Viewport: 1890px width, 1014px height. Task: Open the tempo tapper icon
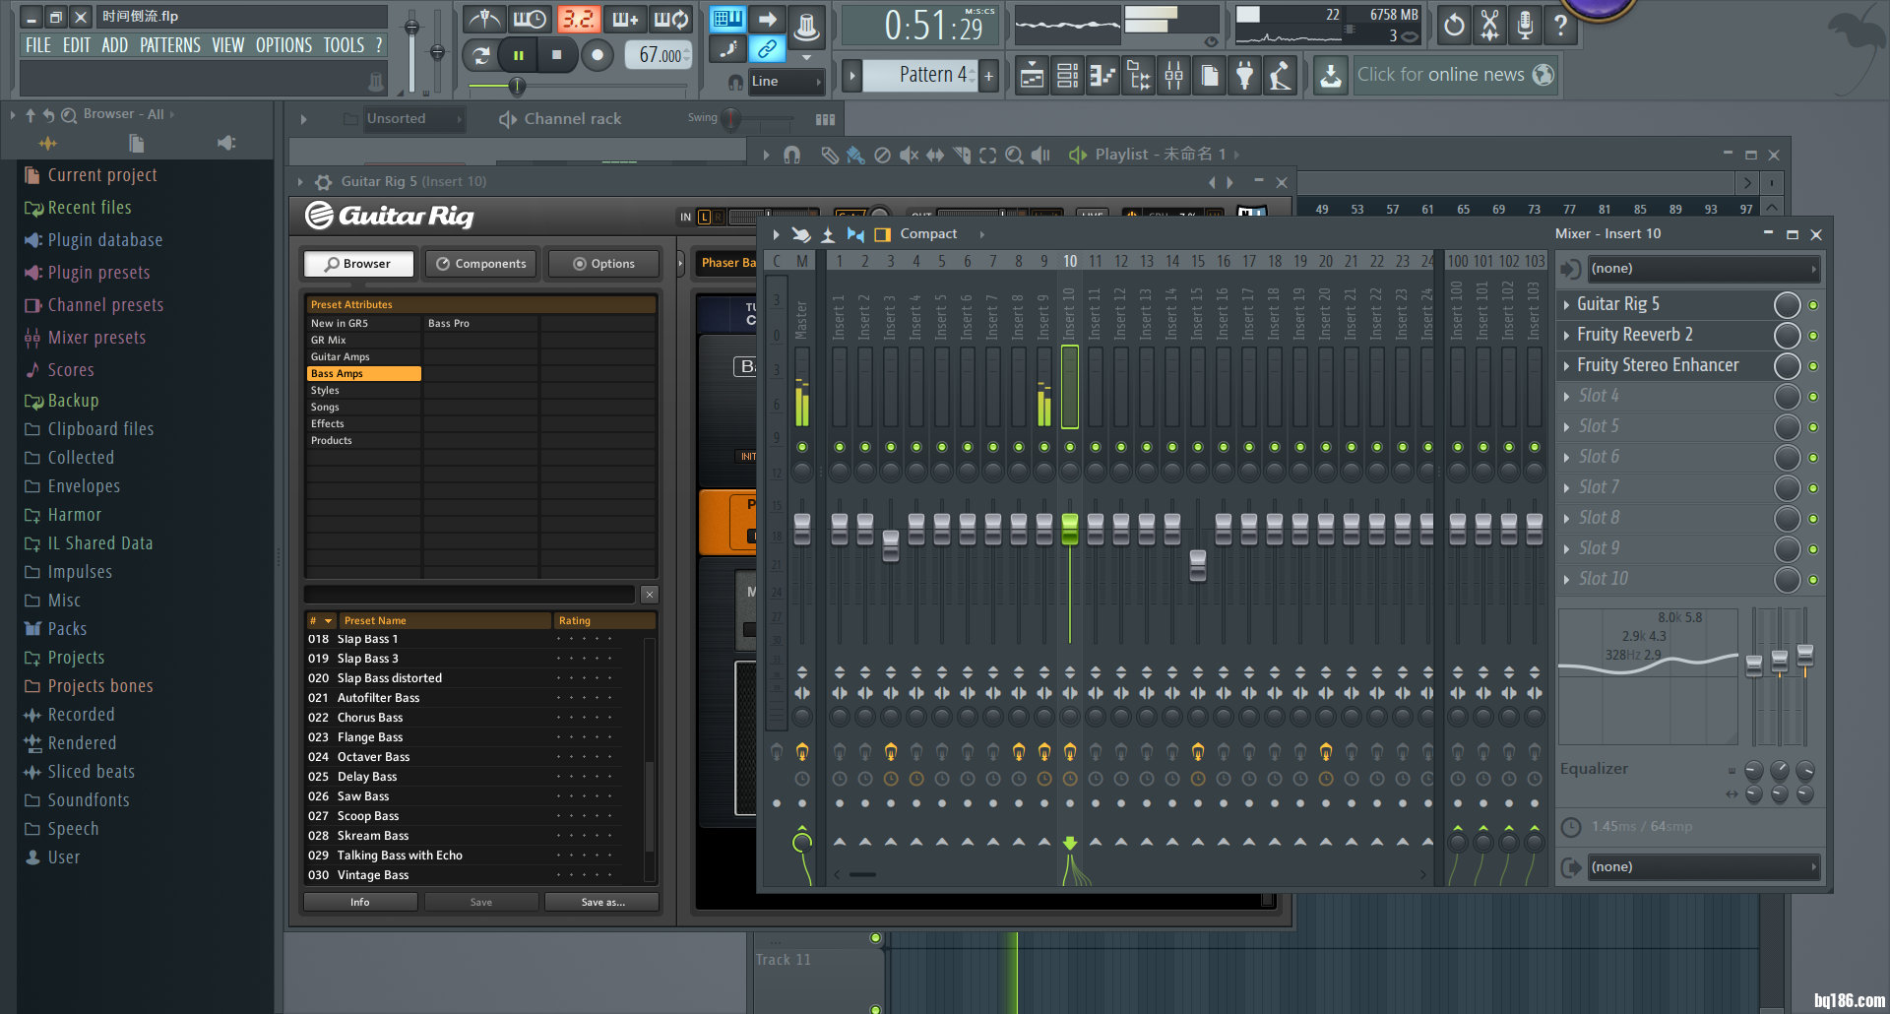(x=1281, y=75)
